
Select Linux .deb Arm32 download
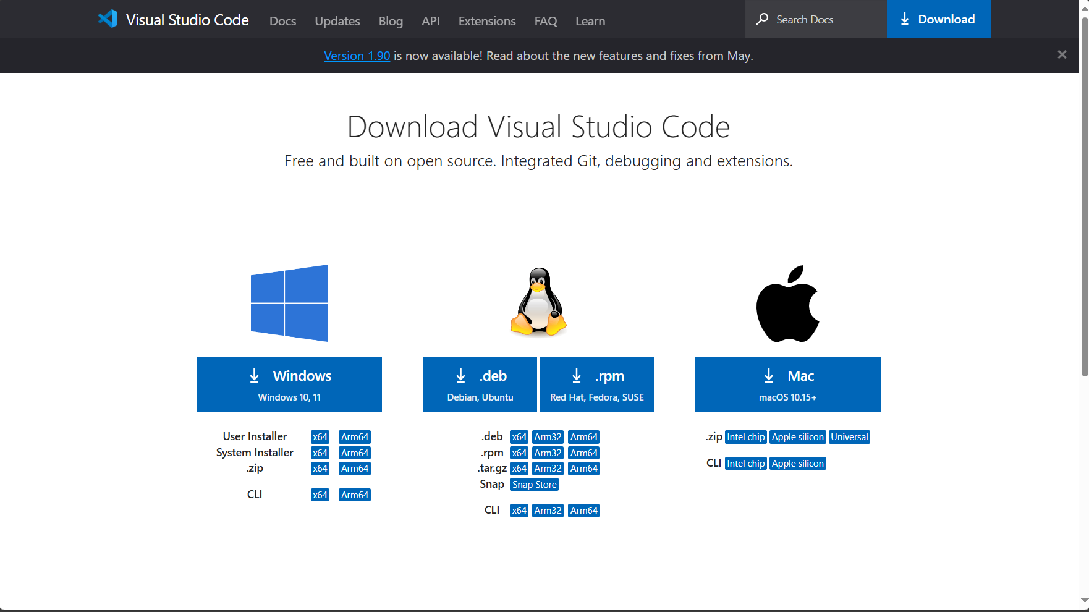[x=548, y=437]
